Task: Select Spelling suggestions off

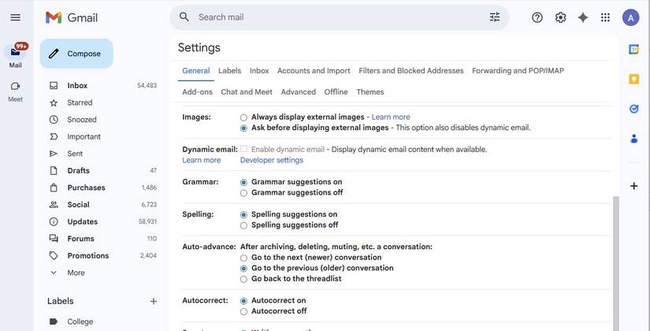Action: (x=243, y=225)
